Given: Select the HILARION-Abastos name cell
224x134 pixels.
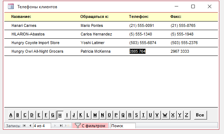Looking at the screenshot, I should (x=28, y=34).
